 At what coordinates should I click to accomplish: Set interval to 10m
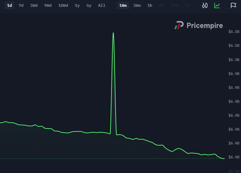123,5
